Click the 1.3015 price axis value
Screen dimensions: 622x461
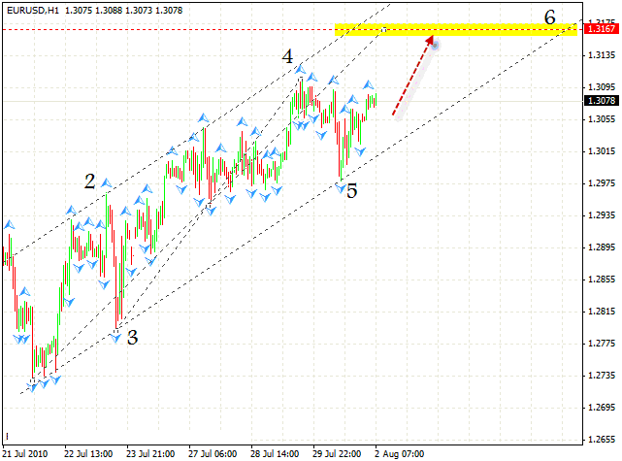pos(602,151)
